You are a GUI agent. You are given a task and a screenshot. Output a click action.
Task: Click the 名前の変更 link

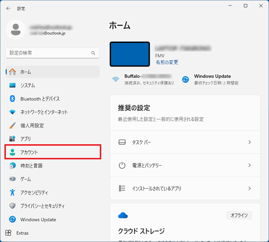pos(167,62)
